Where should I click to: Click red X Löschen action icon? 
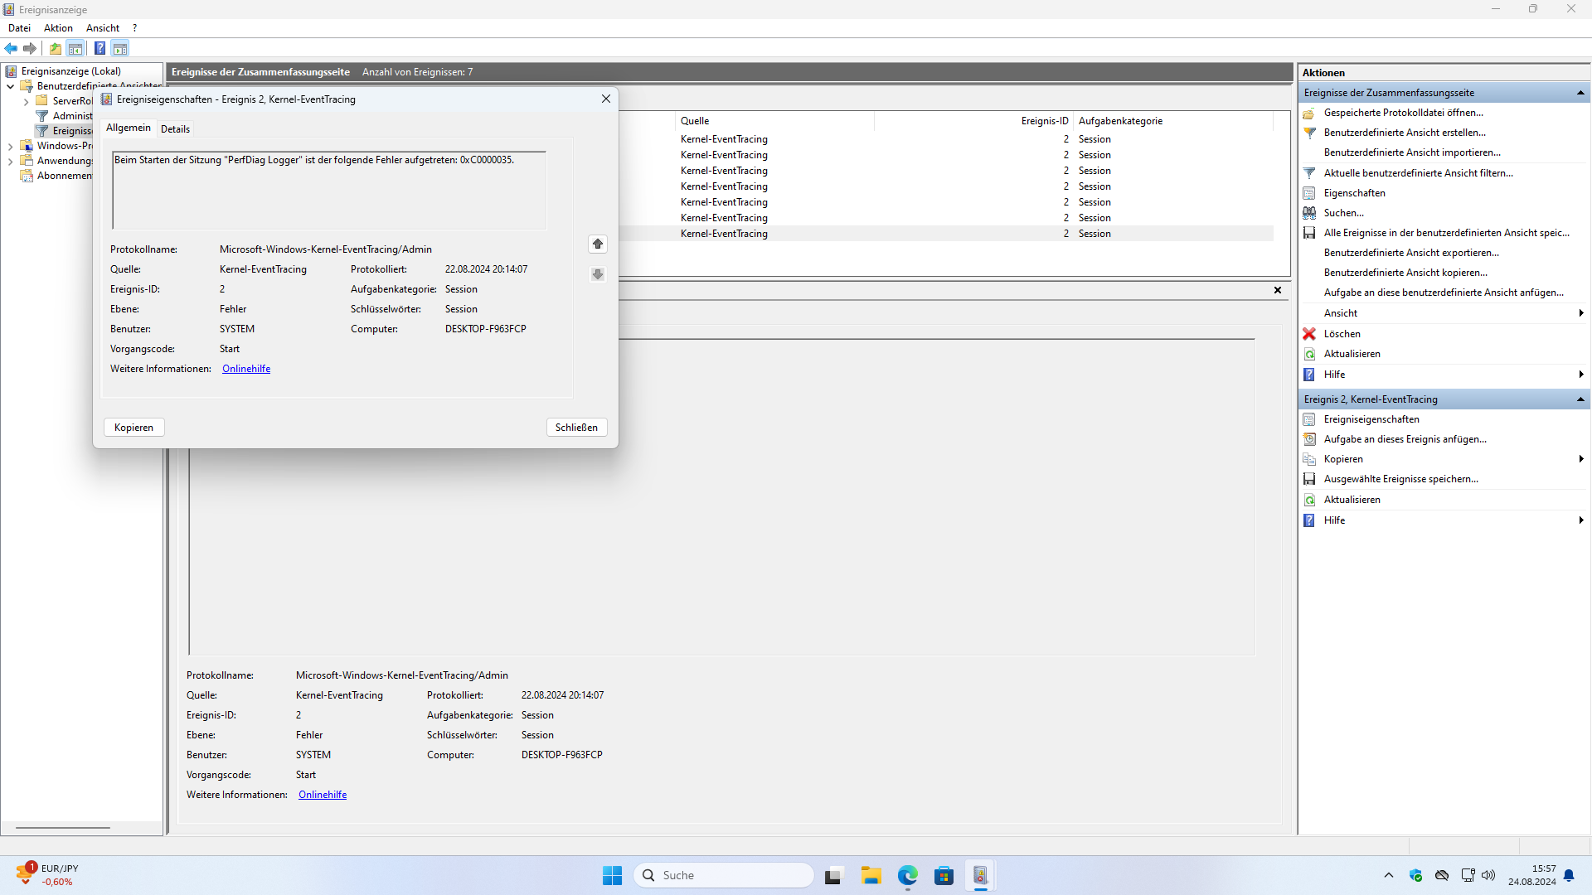pyautogui.click(x=1309, y=334)
